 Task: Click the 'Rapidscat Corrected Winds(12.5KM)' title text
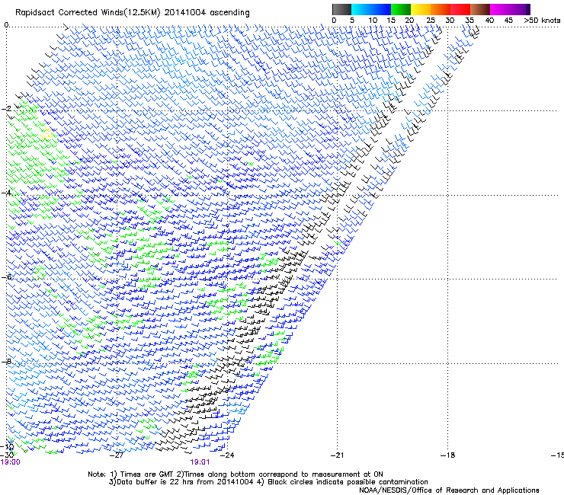coord(88,13)
